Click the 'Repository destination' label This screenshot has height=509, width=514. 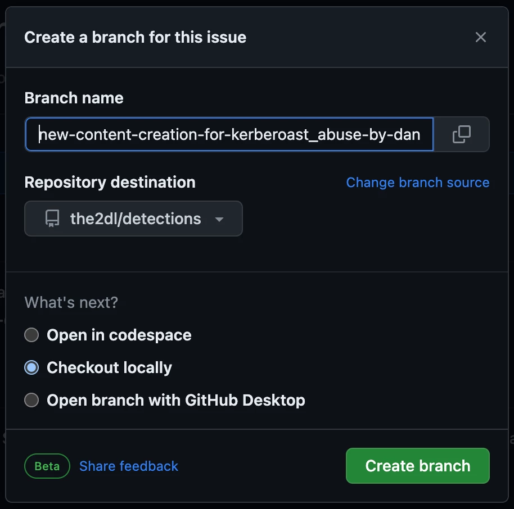[110, 182]
